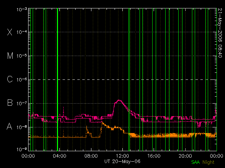This screenshot has width=225, height=168.
Task: Click the M flare class label
Action: [10, 55]
